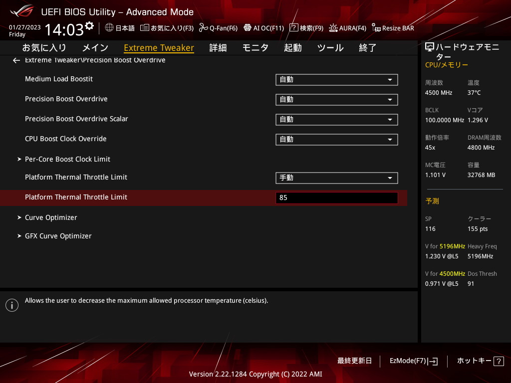Image resolution: width=511 pixels, height=383 pixels.
Task: Click the date 01/27/2023
Action: 25,27
